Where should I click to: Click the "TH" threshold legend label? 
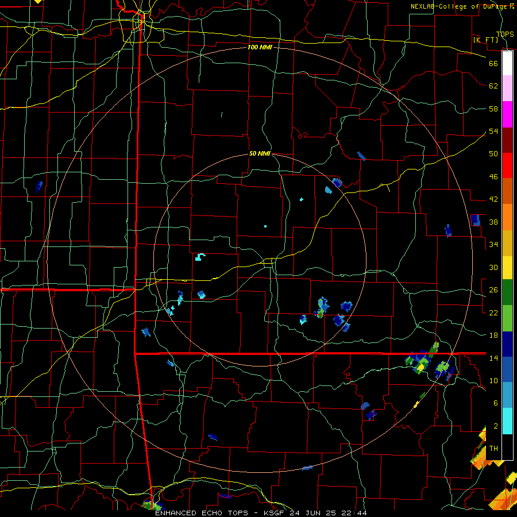coord(493,449)
